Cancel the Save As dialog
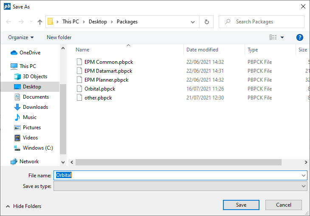 284,205
